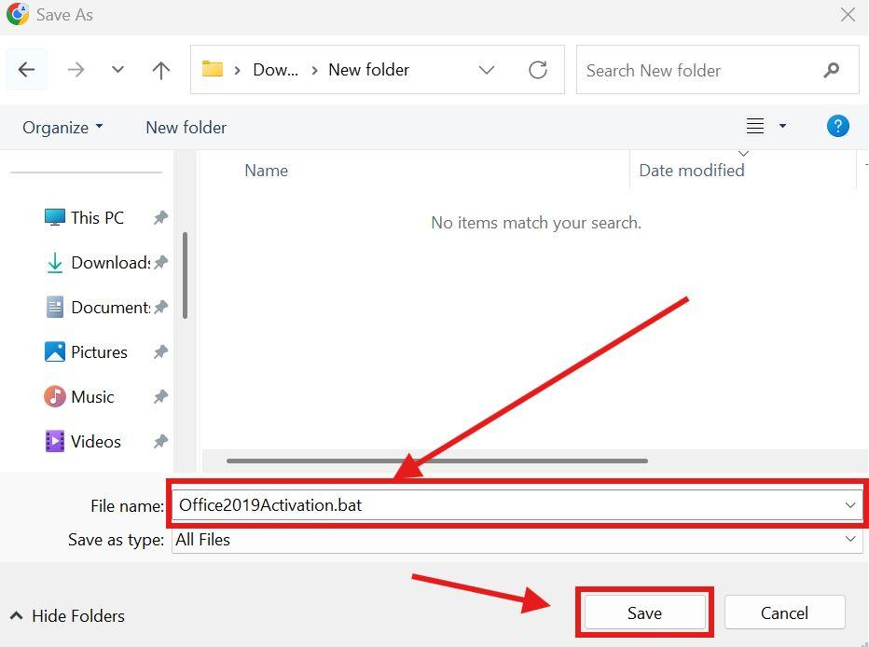Open the Organize menu
The width and height of the screenshot is (869, 647).
coord(62,128)
